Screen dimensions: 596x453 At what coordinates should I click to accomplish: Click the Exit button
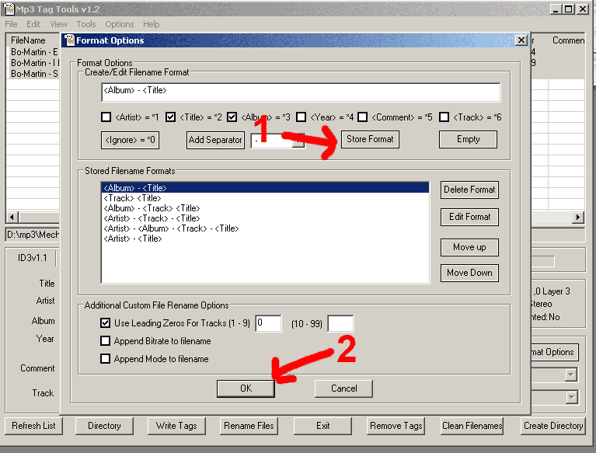click(322, 426)
